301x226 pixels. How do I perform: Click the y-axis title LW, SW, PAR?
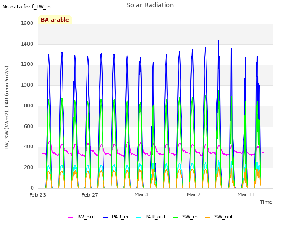click(x=7, y=108)
